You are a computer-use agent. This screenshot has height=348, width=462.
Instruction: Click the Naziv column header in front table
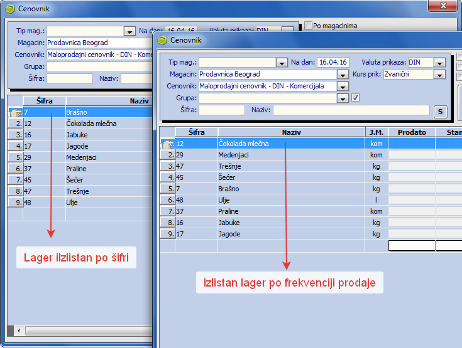click(x=292, y=132)
